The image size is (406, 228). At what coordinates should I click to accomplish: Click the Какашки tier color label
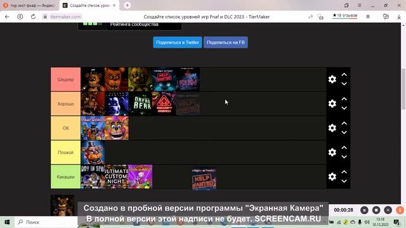coord(65,177)
